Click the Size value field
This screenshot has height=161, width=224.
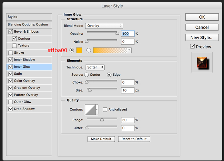click(128, 90)
